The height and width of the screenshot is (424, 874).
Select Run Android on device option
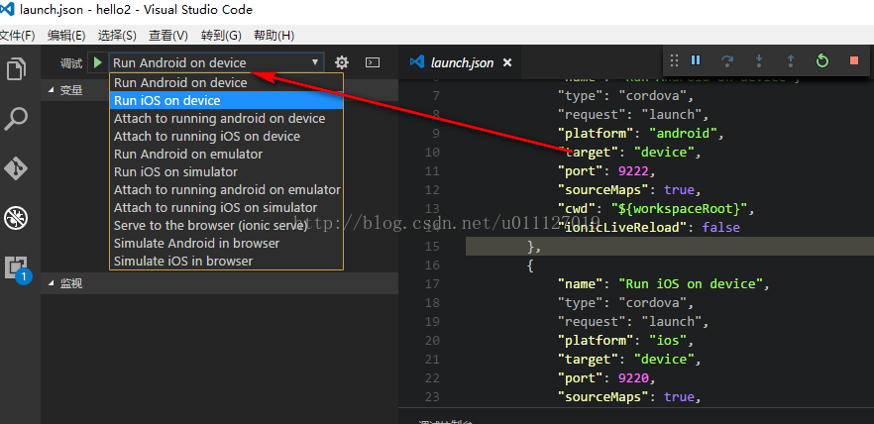tap(226, 82)
